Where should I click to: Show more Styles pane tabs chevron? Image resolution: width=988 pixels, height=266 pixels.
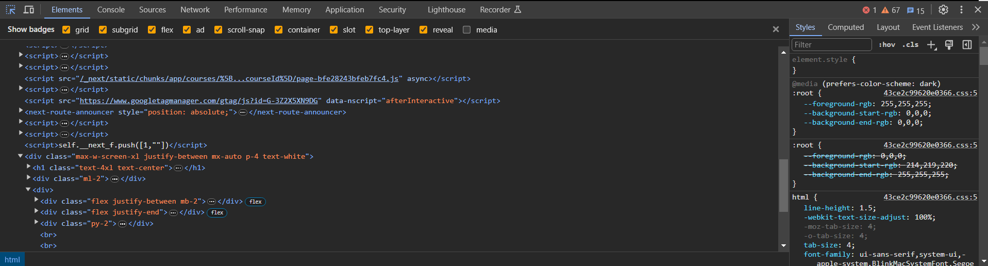pos(976,27)
